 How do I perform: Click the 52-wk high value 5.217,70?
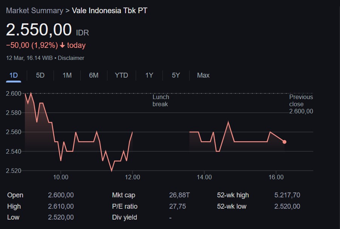[287, 195]
